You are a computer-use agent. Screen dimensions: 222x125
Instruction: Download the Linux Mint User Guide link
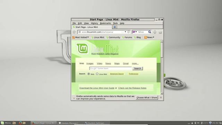point(97,88)
